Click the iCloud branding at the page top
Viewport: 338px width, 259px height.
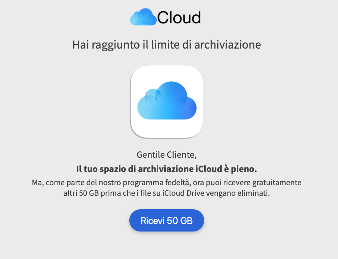165,17
